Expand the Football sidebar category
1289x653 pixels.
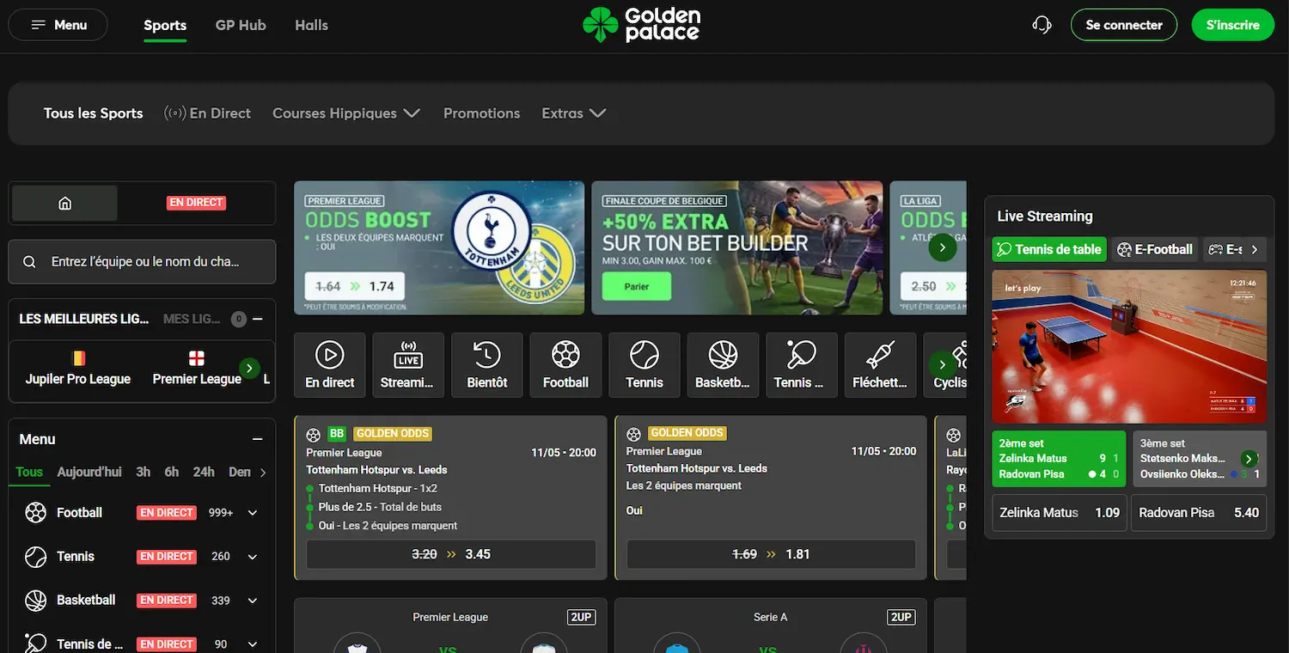coord(253,513)
